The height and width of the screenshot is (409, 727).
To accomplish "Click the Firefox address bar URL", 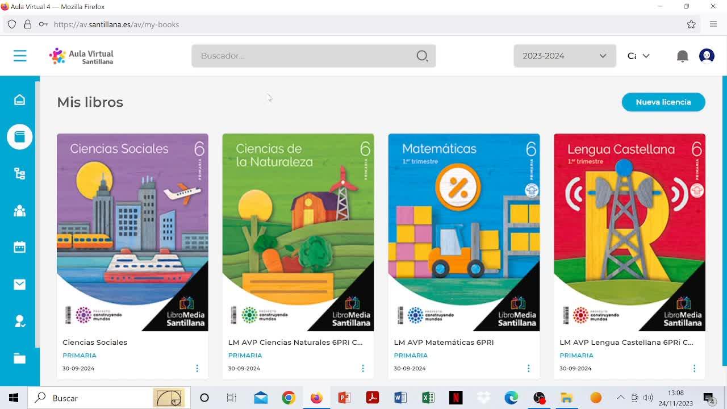I will pos(116,24).
